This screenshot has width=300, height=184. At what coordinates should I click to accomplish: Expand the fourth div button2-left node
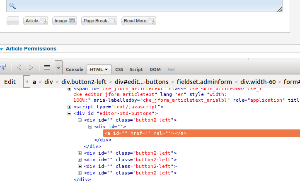coord(80,167)
